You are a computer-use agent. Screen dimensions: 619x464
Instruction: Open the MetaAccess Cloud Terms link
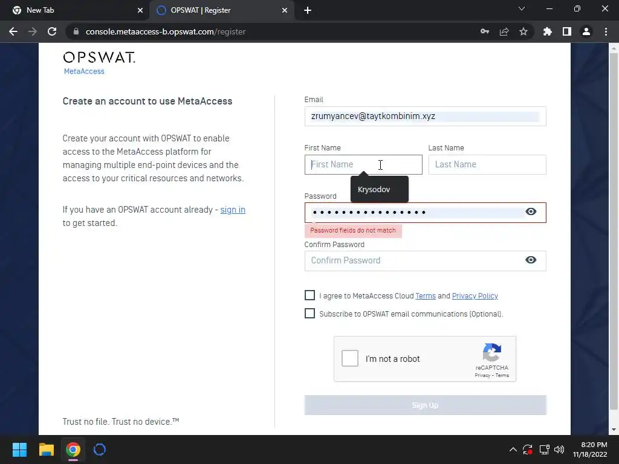[x=426, y=296]
